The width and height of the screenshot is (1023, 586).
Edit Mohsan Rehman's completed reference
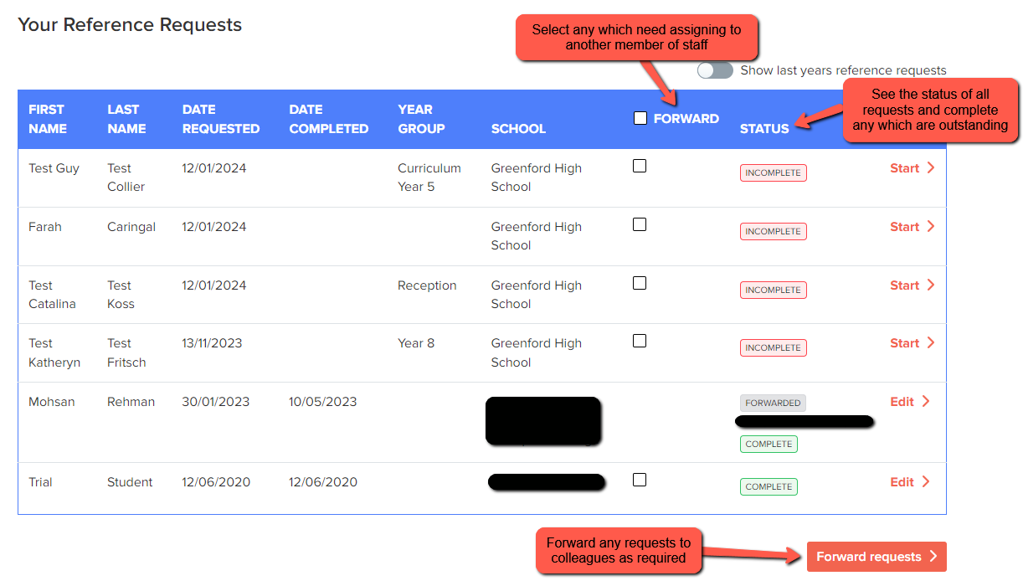tap(902, 402)
